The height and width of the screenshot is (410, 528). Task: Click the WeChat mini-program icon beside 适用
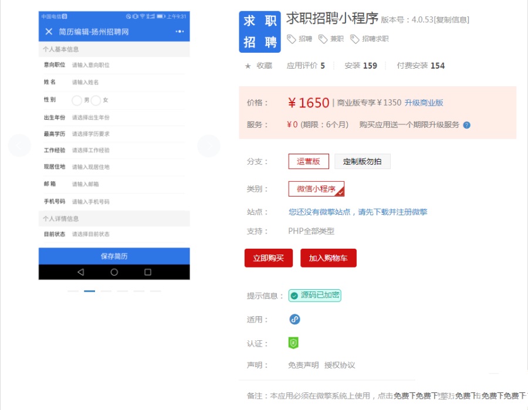(294, 319)
